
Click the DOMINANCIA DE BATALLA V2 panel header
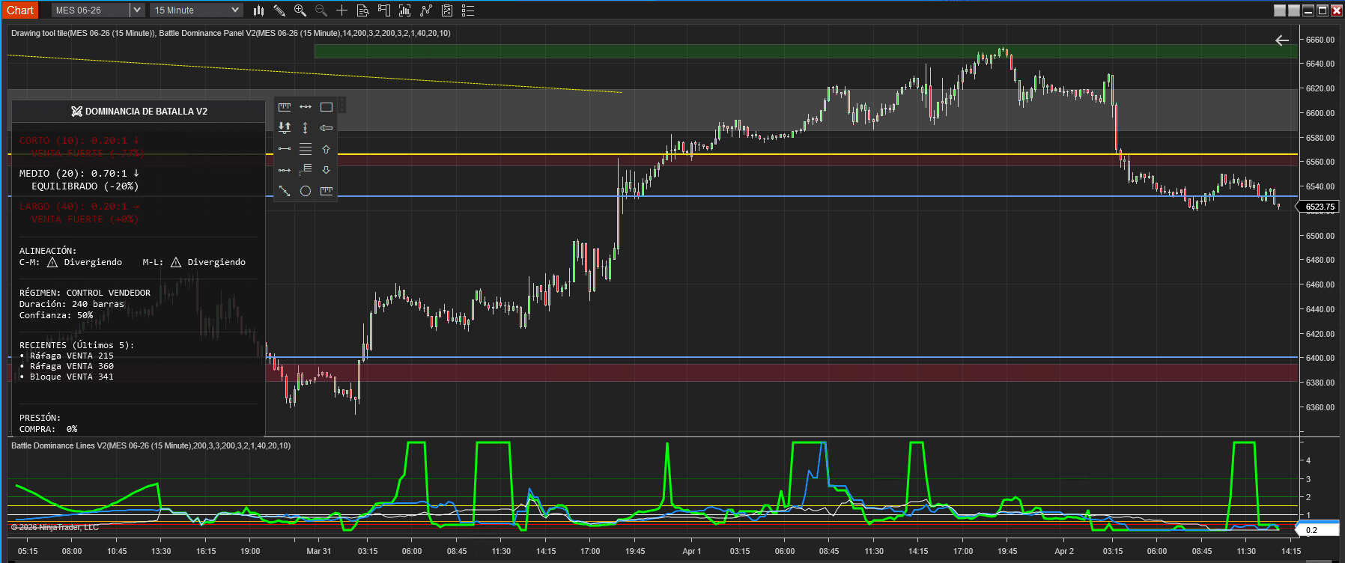coord(139,112)
